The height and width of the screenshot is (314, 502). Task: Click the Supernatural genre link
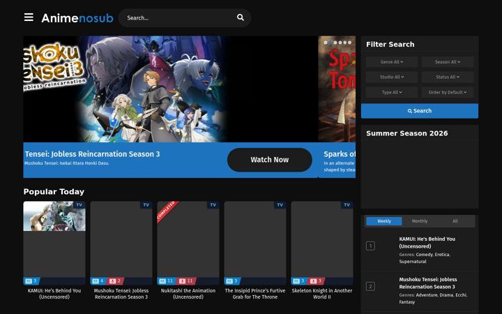[413, 262]
